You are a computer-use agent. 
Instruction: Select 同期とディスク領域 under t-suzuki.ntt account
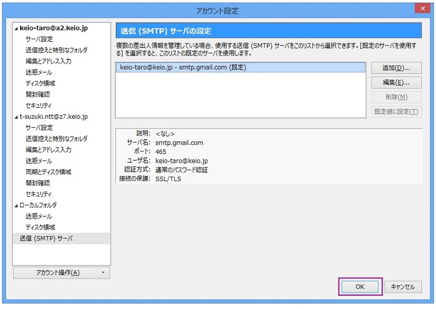[x=49, y=172]
